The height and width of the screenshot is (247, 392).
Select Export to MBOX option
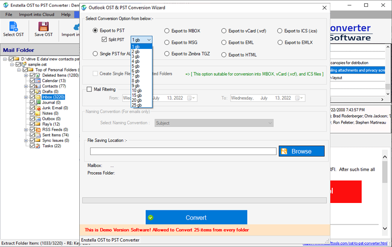[x=167, y=31]
